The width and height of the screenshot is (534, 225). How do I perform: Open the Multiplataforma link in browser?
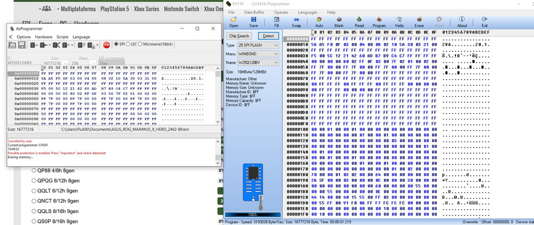click(78, 9)
